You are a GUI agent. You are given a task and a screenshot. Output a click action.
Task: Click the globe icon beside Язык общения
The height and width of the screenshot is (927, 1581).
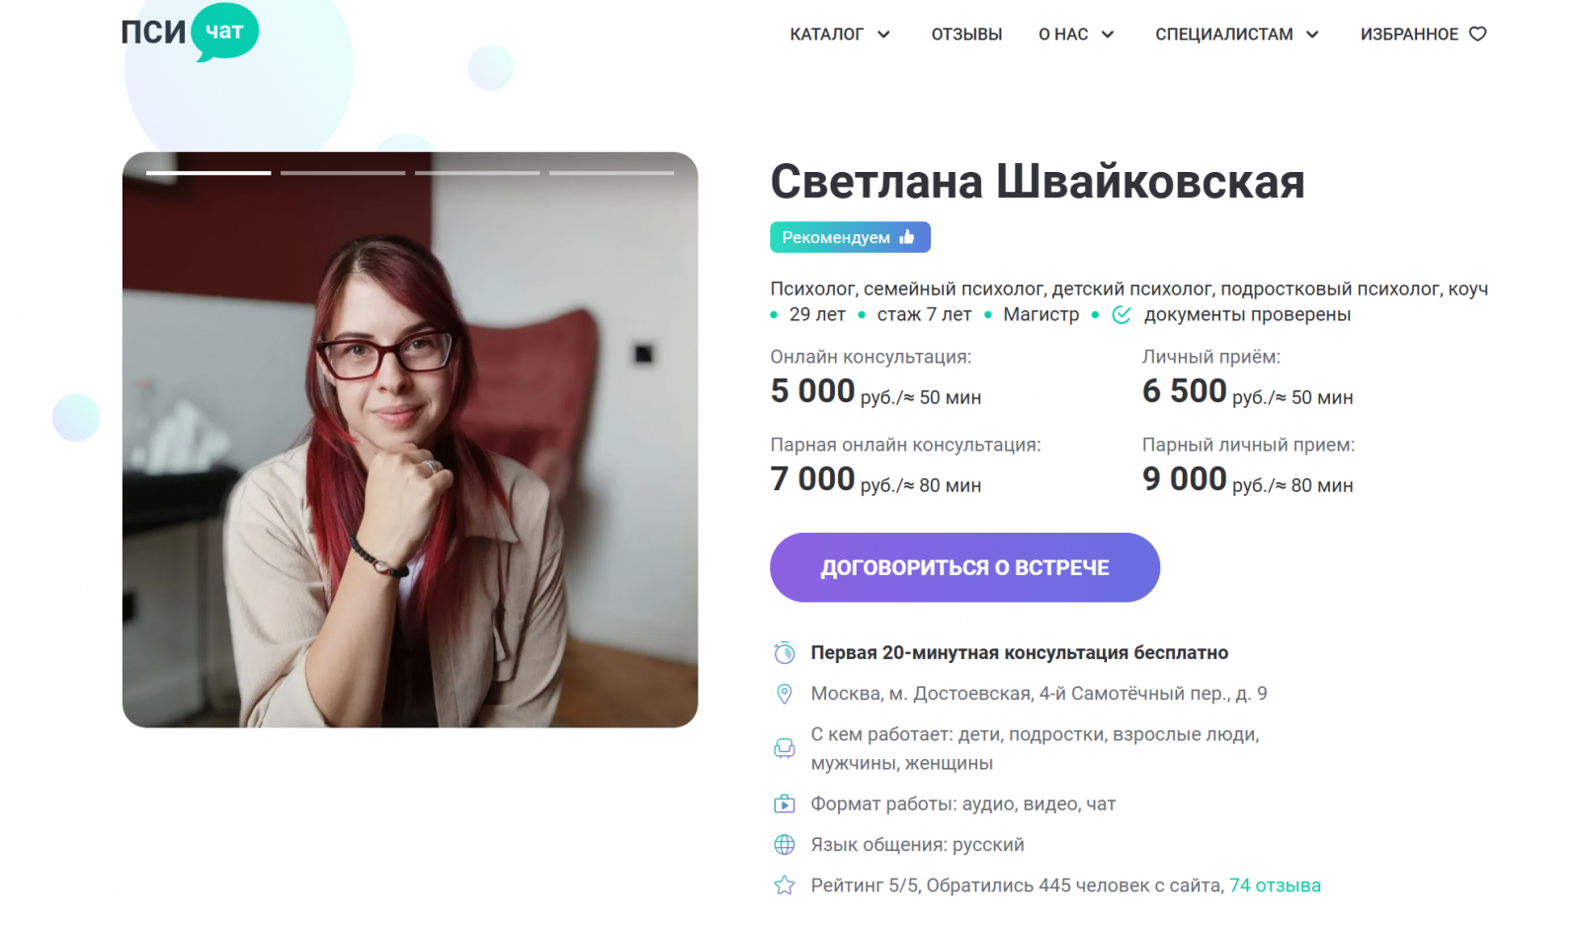(785, 845)
